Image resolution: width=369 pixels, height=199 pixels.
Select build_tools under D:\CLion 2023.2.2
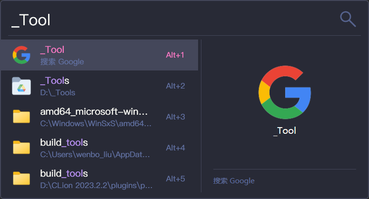coord(95,179)
